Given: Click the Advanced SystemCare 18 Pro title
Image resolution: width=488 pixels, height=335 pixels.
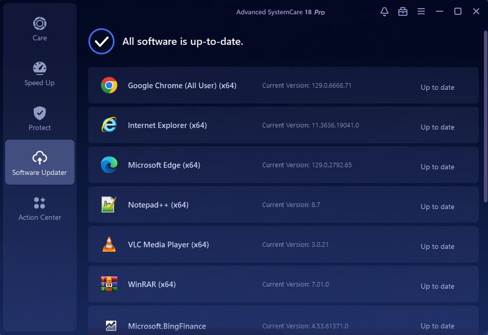Looking at the screenshot, I should pyautogui.click(x=280, y=12).
